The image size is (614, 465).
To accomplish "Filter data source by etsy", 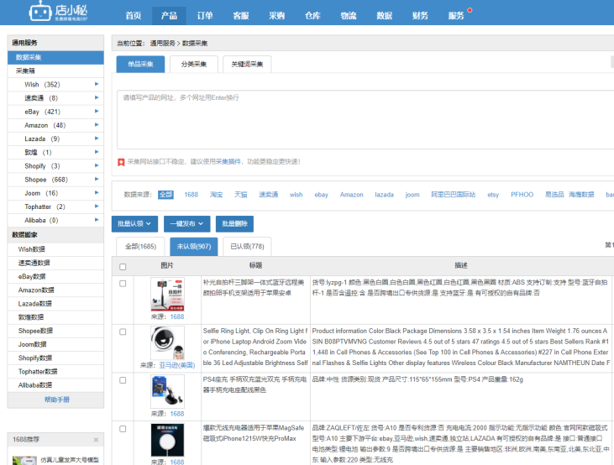I will point(493,195).
